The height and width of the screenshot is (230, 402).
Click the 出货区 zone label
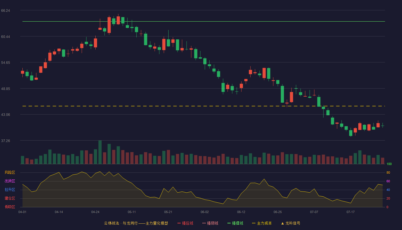click(10, 181)
